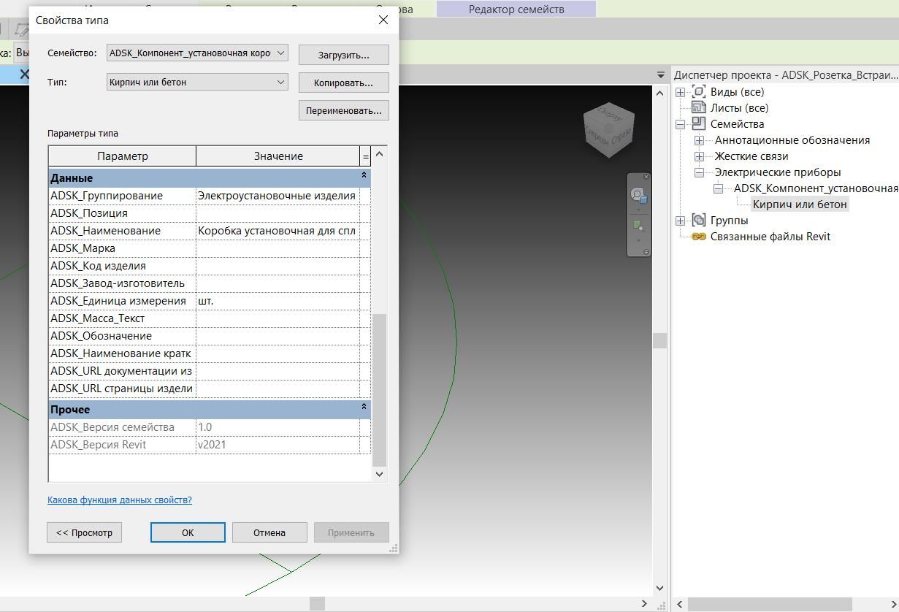Click the Значение column header
The height and width of the screenshot is (612, 899).
pos(278,156)
